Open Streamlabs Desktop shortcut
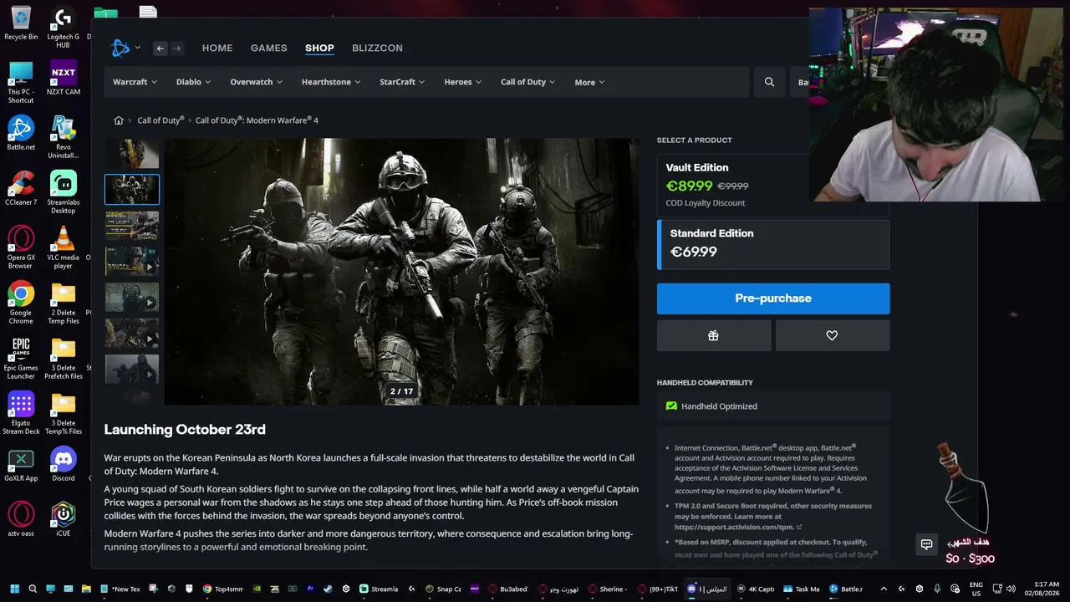1070x602 pixels. pos(63,192)
